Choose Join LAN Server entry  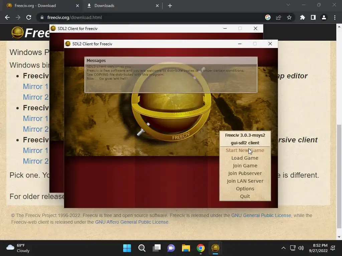(245, 181)
